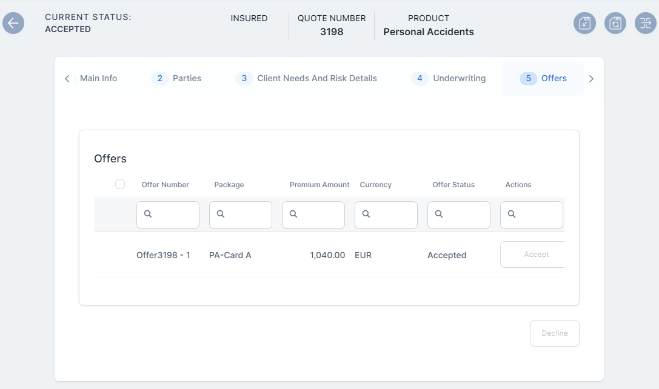Click the save-and-close card icon

pos(584,24)
